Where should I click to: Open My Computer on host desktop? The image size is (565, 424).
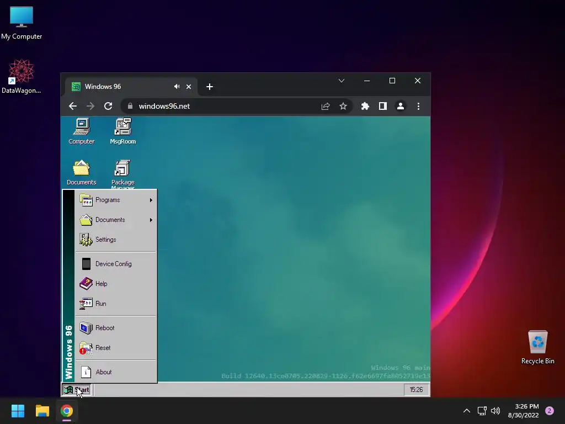click(x=22, y=23)
